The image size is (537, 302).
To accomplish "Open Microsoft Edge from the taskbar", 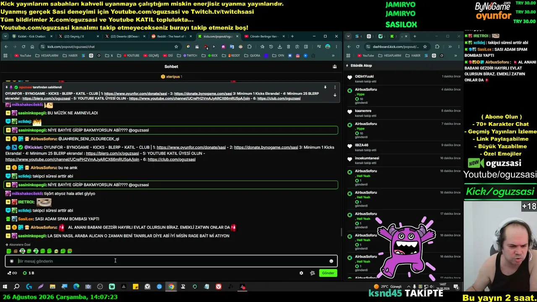I will pyautogui.click(x=76, y=287).
